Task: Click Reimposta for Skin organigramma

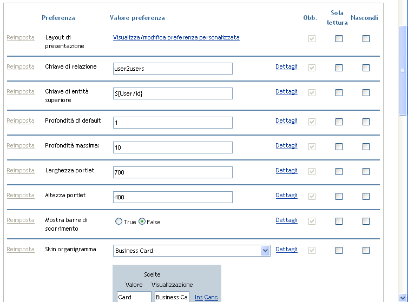Action: point(21,250)
